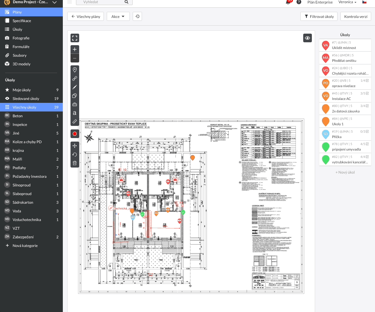
Task: Zoom in on the plan
Action: tap(75, 49)
